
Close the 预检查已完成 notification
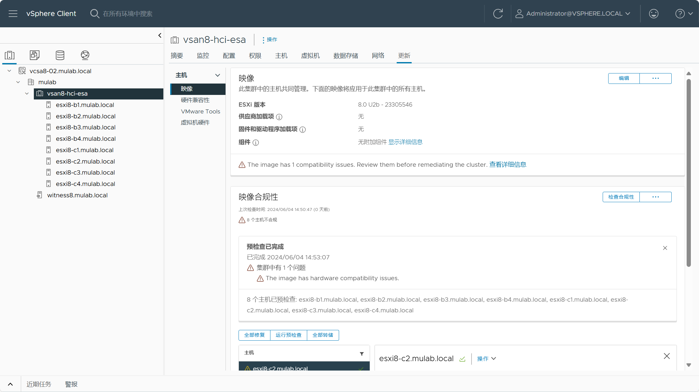coord(665,248)
